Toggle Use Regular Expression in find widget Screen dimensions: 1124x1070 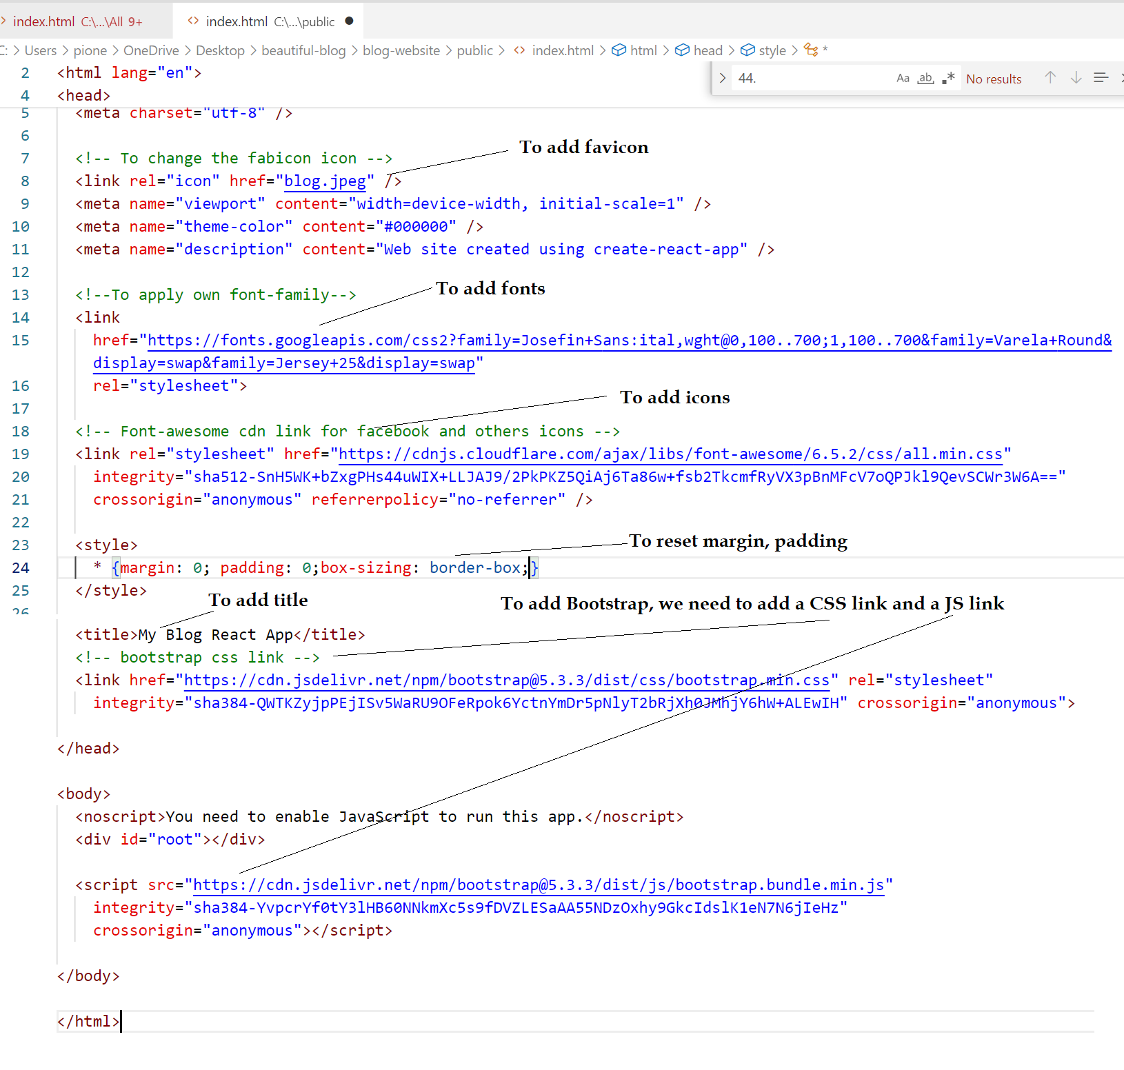pos(948,78)
